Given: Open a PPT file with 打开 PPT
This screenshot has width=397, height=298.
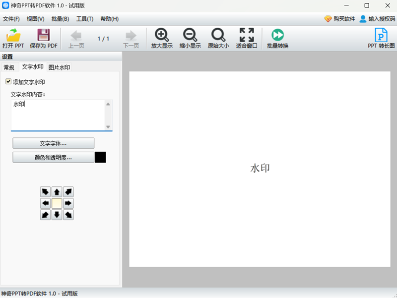Looking at the screenshot, I should [x=13, y=39].
